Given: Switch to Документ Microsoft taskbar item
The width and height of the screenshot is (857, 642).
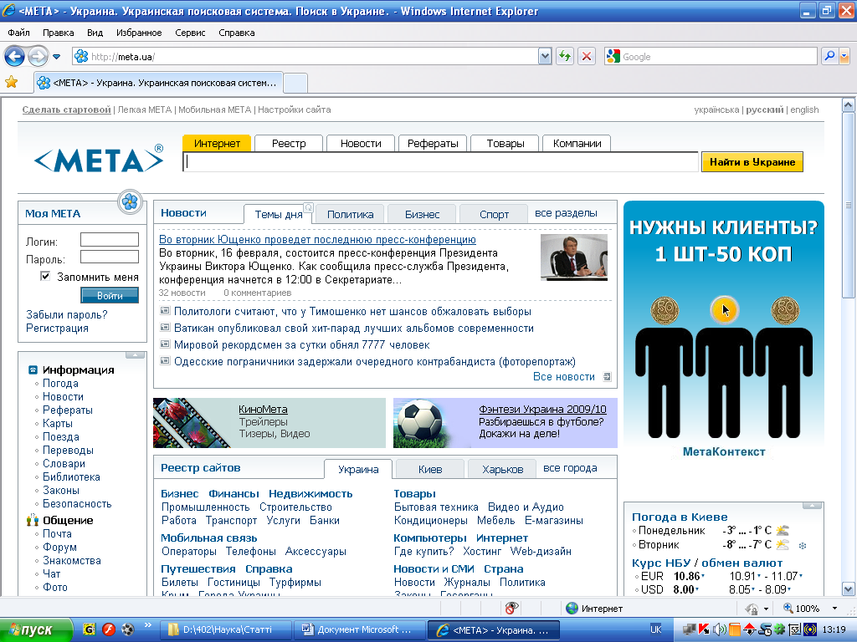Looking at the screenshot, I should tap(359, 630).
